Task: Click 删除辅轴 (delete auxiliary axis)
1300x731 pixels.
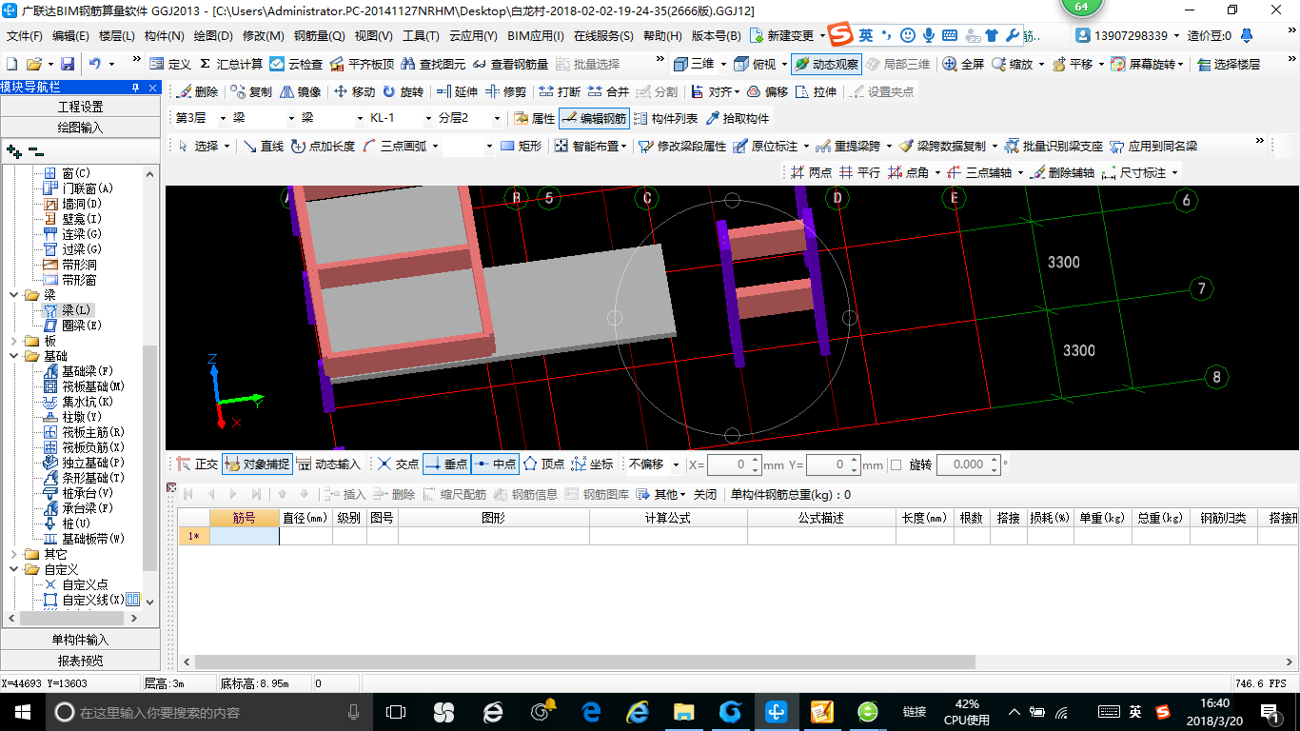Action: (x=1061, y=172)
